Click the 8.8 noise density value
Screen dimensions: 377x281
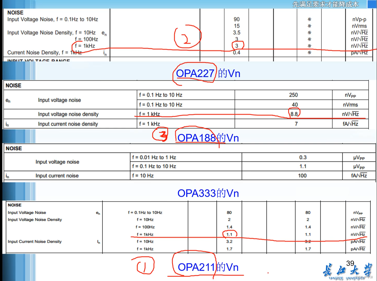294,114
